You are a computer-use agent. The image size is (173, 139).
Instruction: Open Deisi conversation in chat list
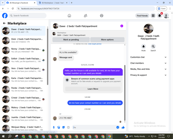point(23,41)
